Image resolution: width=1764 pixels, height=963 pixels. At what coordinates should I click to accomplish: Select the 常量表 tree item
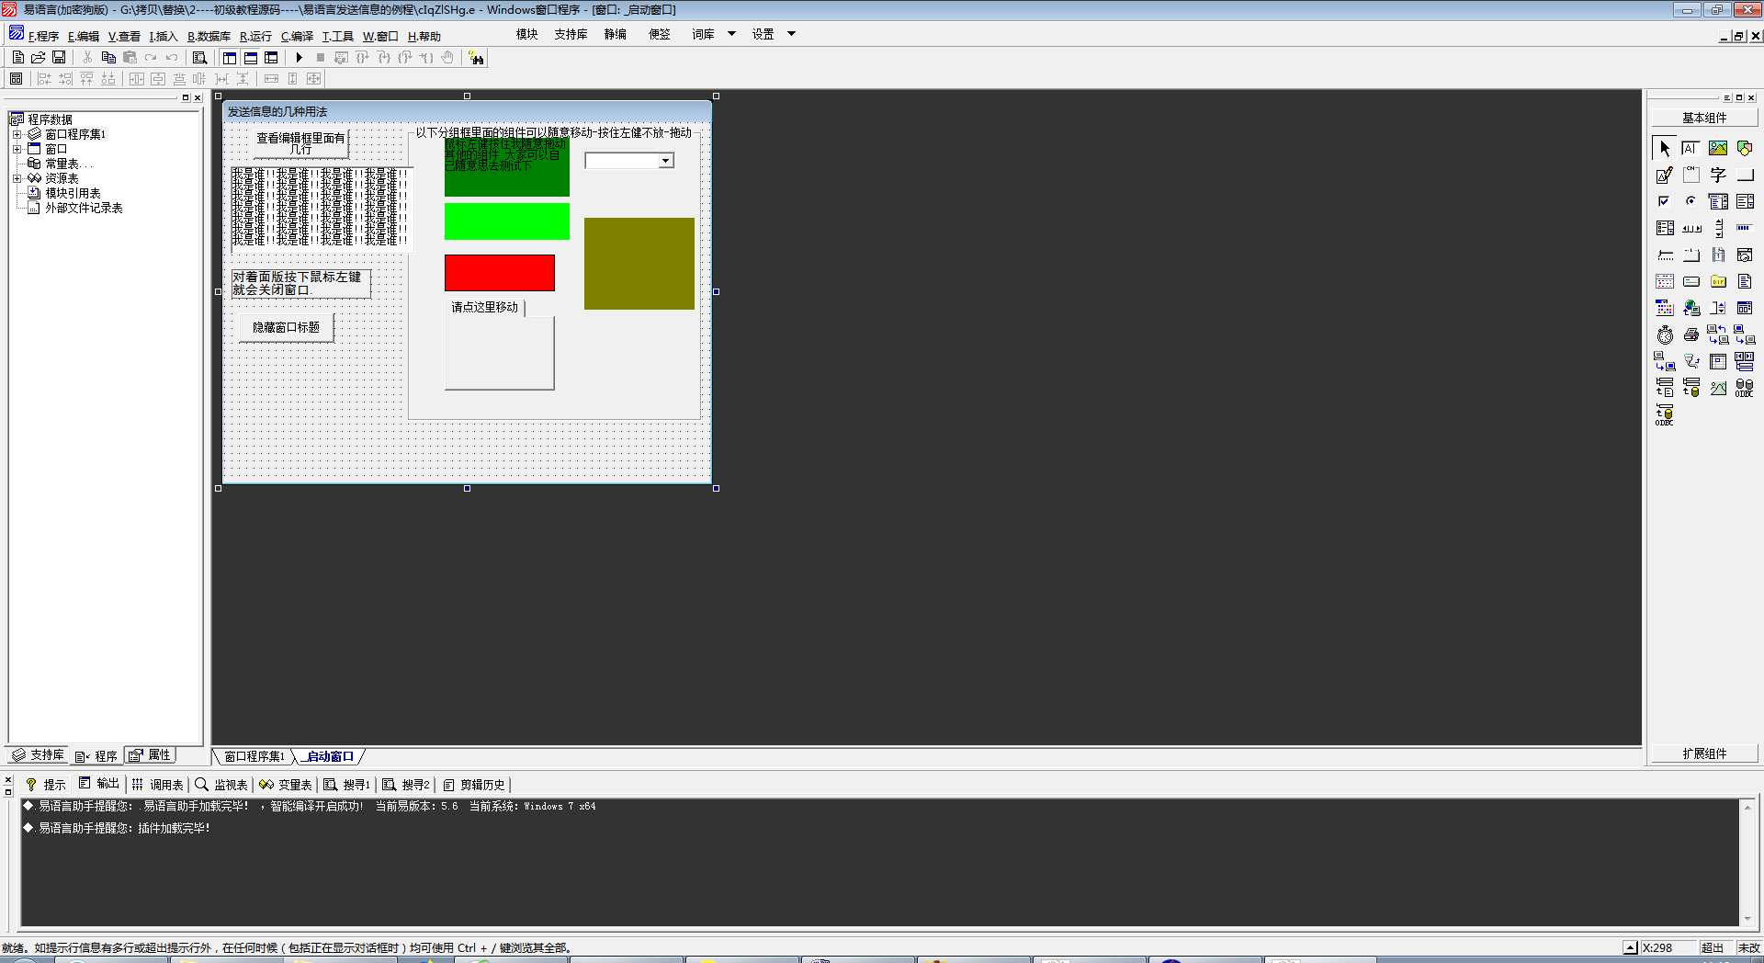point(62,164)
